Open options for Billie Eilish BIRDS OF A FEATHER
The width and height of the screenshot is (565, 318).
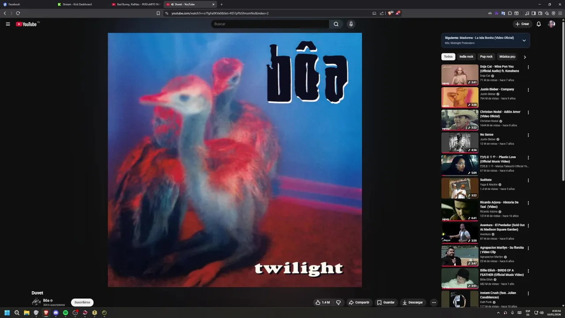tap(528, 271)
